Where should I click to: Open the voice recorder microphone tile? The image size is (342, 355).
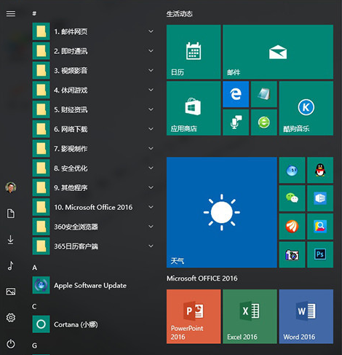click(x=236, y=122)
